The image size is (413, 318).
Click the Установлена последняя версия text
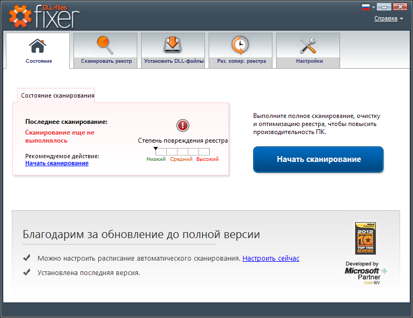click(88, 273)
